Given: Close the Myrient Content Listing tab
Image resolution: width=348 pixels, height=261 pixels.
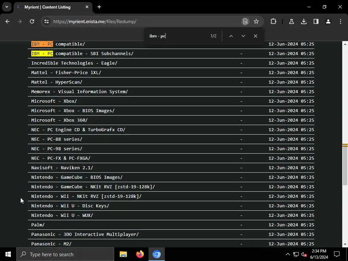Looking at the screenshot, I should (87, 7).
